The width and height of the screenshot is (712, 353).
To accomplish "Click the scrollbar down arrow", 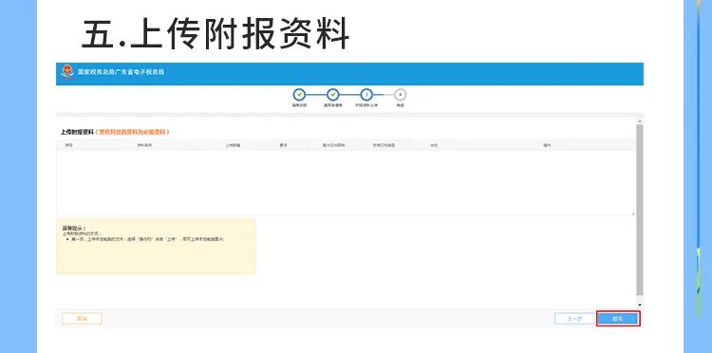I will [x=640, y=305].
